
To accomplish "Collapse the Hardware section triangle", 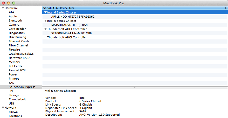I will pos(3,8).
